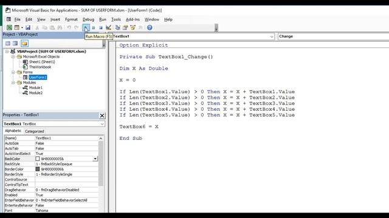The width and height of the screenshot is (389, 218).
Task: Open the Help menu
Action: pos(168,19)
